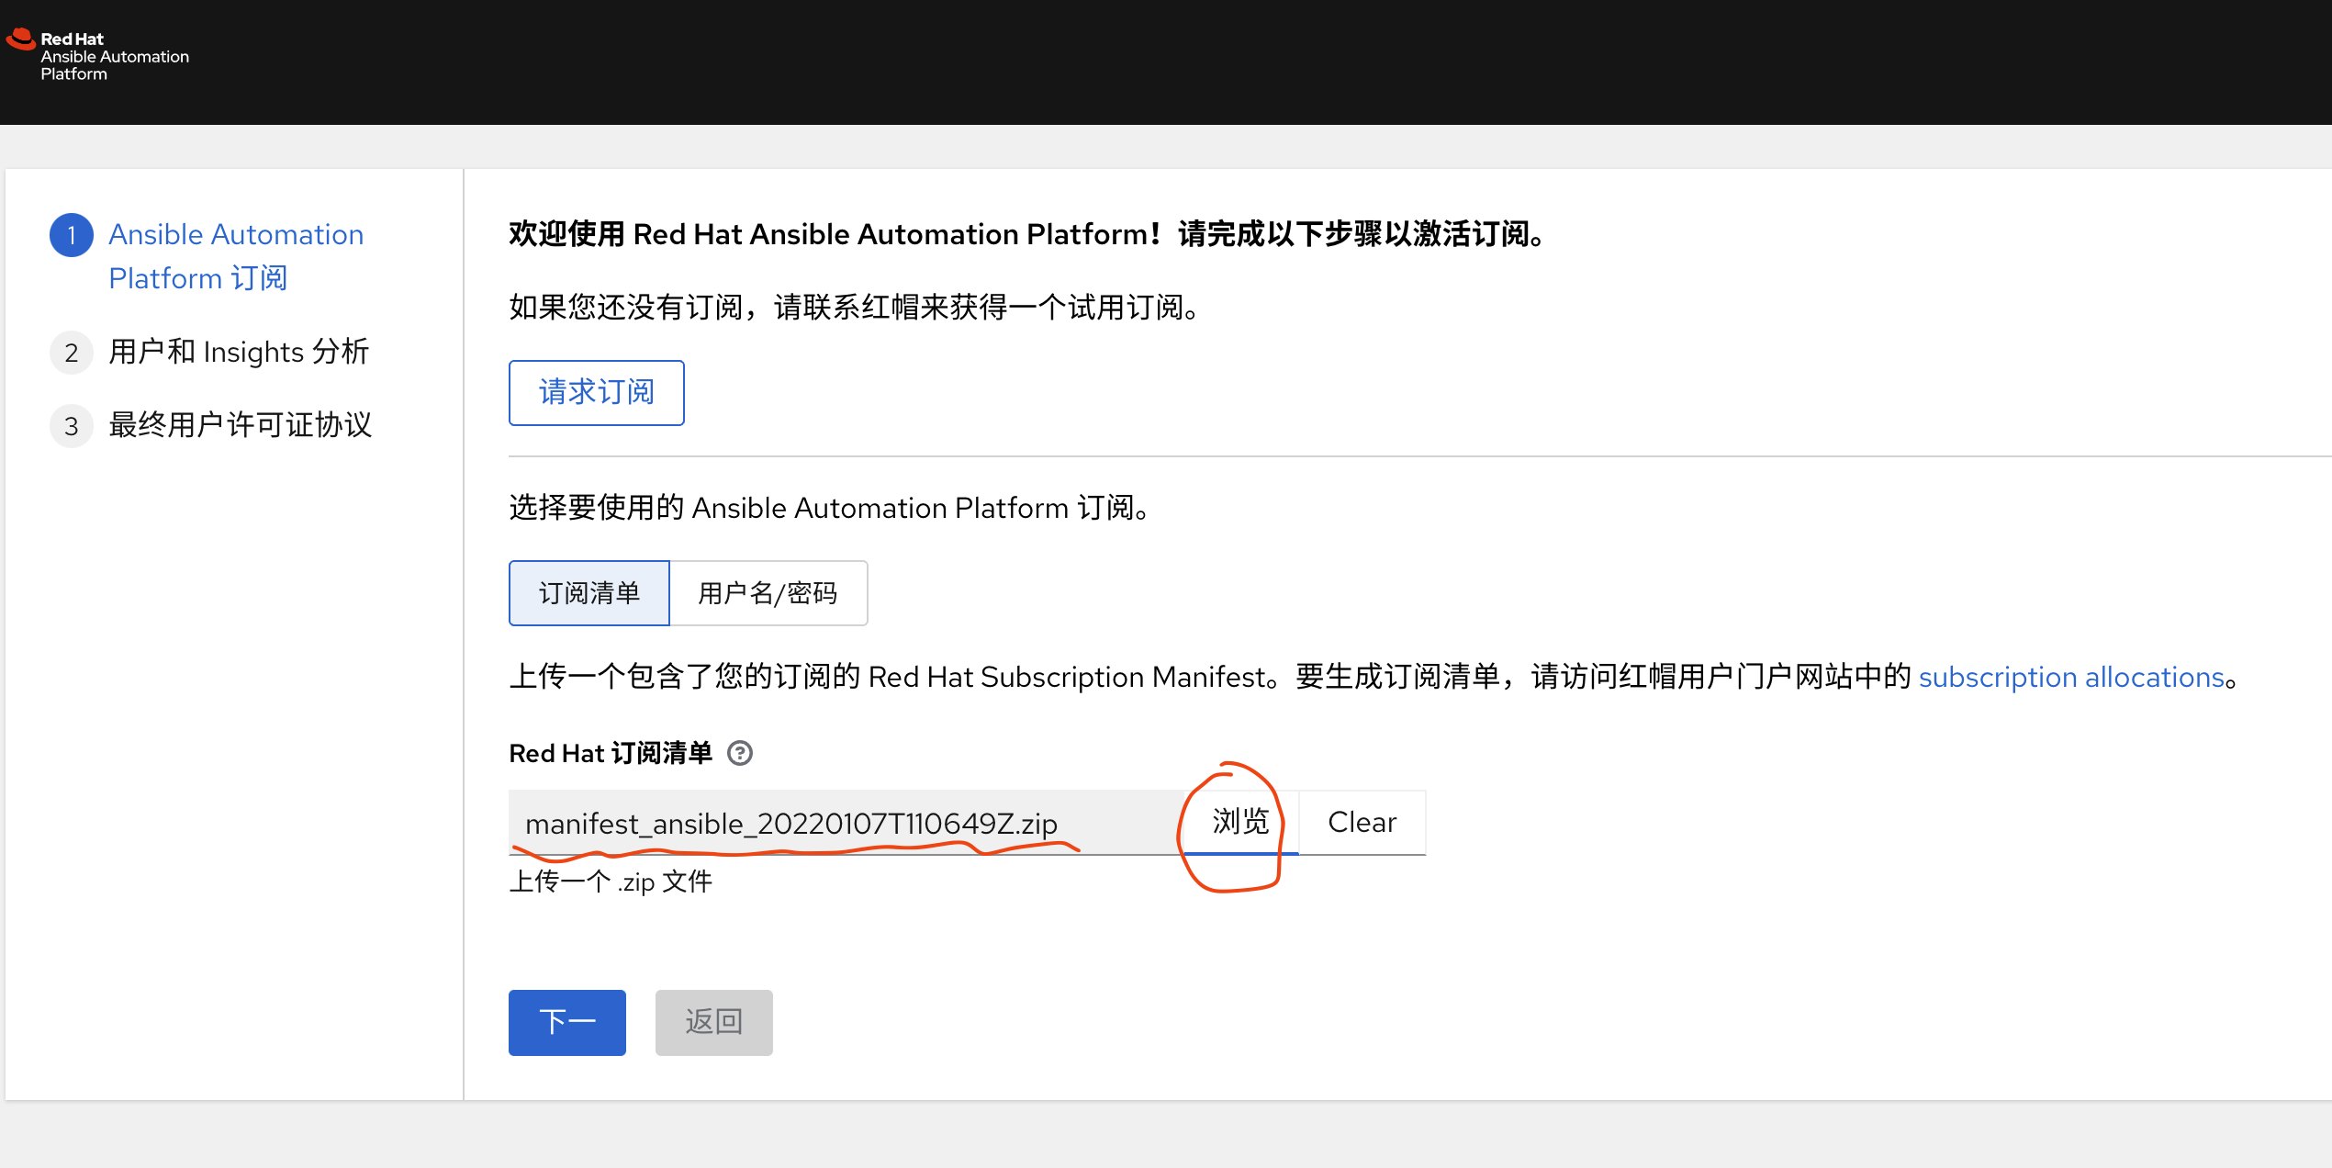Clear the uploaded manifest file
The height and width of the screenshot is (1168, 2332).
coord(1362,822)
